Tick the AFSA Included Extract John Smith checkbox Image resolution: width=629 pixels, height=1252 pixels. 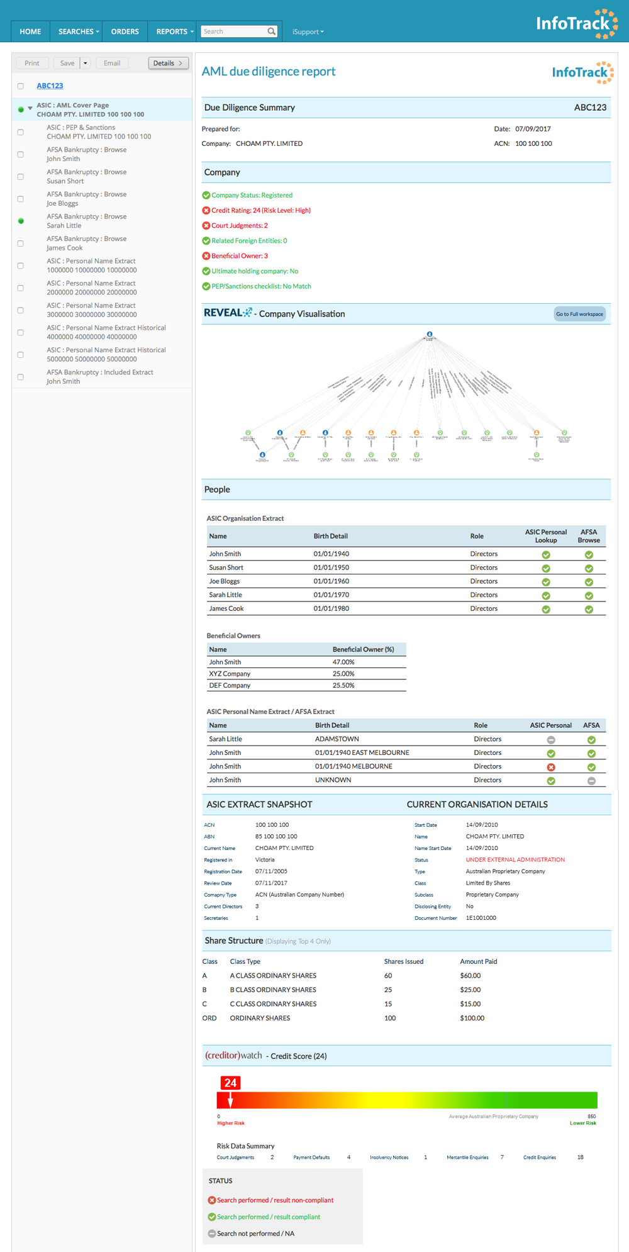[x=21, y=377]
